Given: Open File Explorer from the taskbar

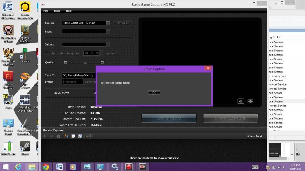Looking at the screenshot, I should (x=32, y=167).
